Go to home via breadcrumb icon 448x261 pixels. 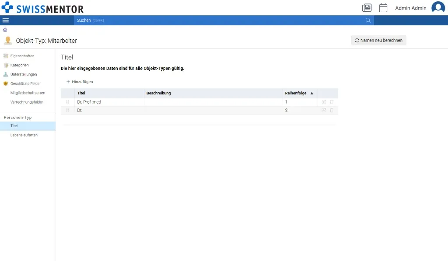(x=5, y=30)
